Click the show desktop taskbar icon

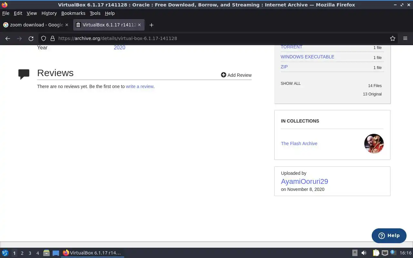tap(56, 253)
